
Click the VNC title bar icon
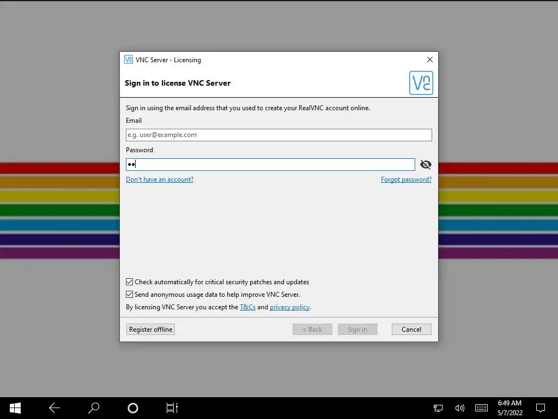point(129,59)
